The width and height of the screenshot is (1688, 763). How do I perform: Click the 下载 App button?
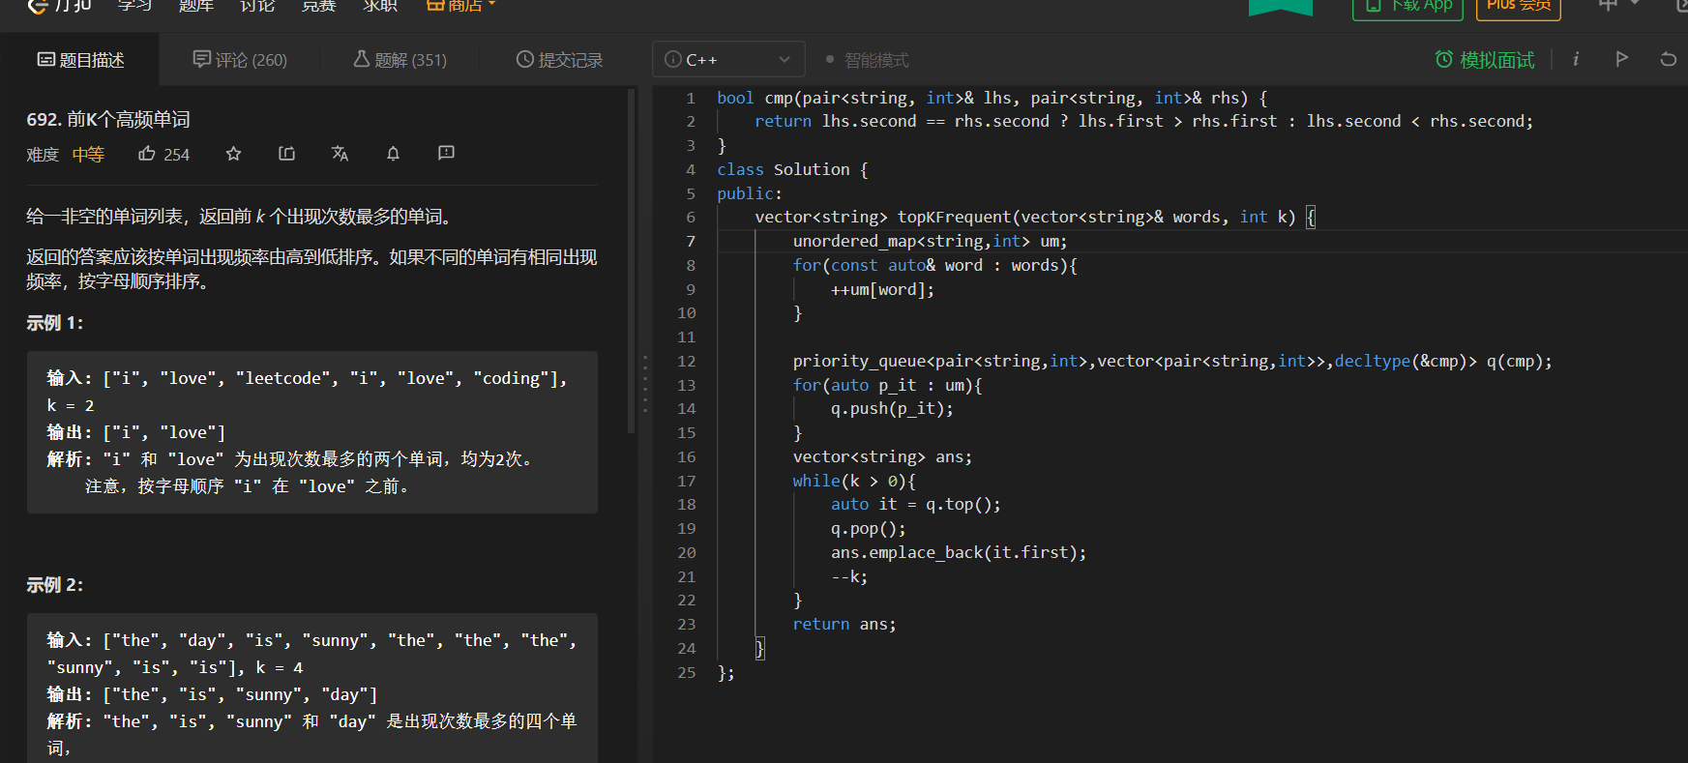click(x=1407, y=6)
